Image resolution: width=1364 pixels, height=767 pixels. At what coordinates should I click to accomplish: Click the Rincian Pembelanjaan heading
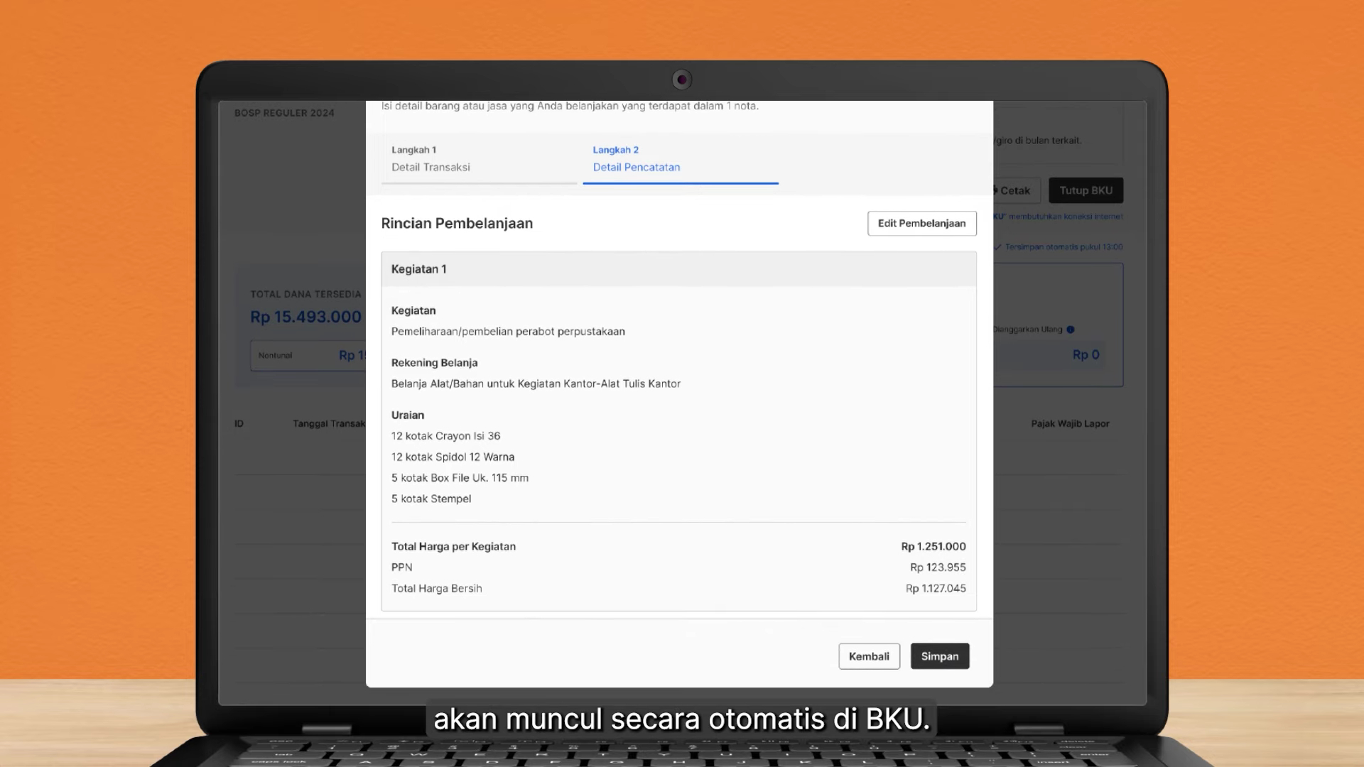point(457,223)
